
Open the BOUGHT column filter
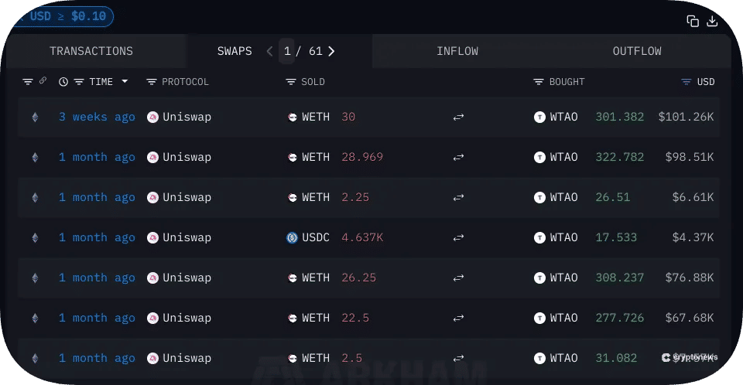[x=539, y=82]
